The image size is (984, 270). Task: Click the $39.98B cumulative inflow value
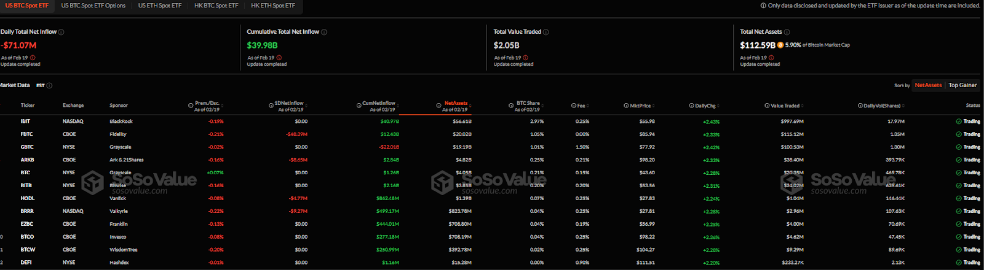pyautogui.click(x=262, y=45)
